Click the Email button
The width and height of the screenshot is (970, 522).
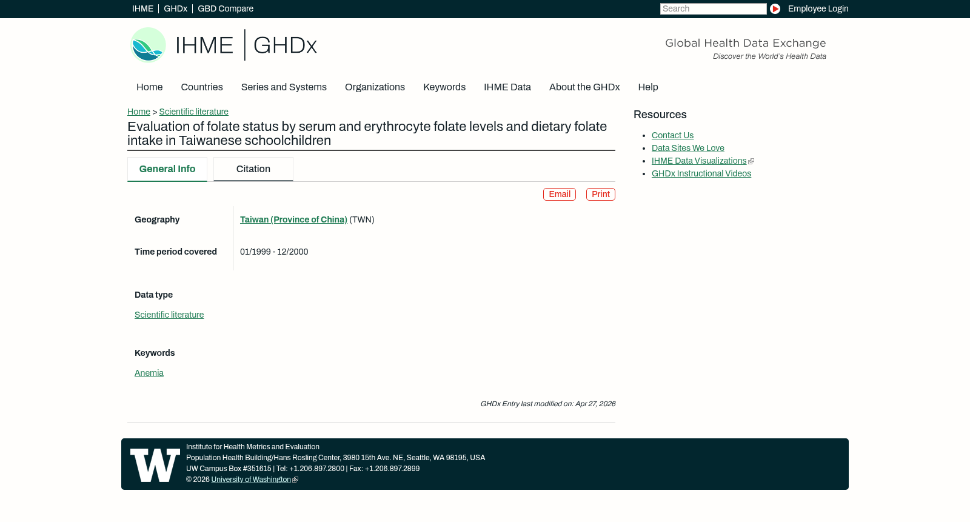point(560,194)
